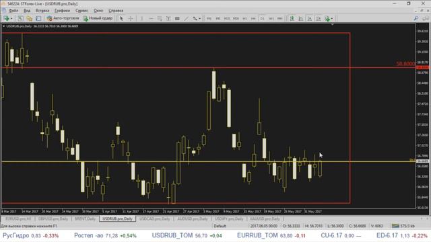Switch to H4 timeframe
Screen dimensions: 431x242
click(x=253, y=18)
